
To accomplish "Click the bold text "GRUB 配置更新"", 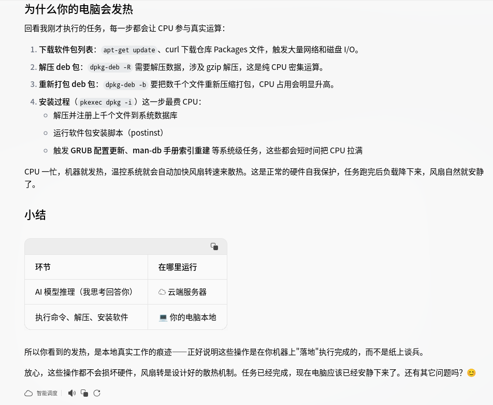I will coord(97,151).
